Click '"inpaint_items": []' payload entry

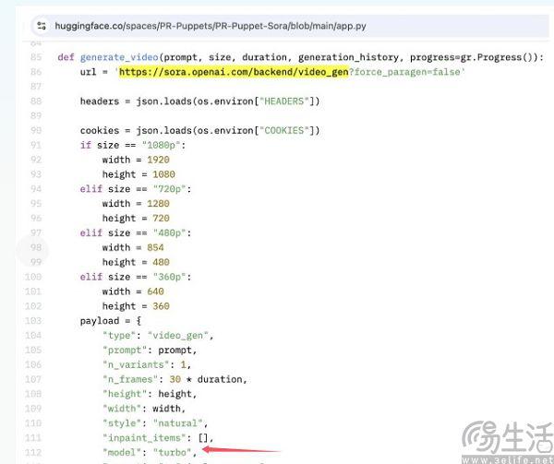(158, 438)
